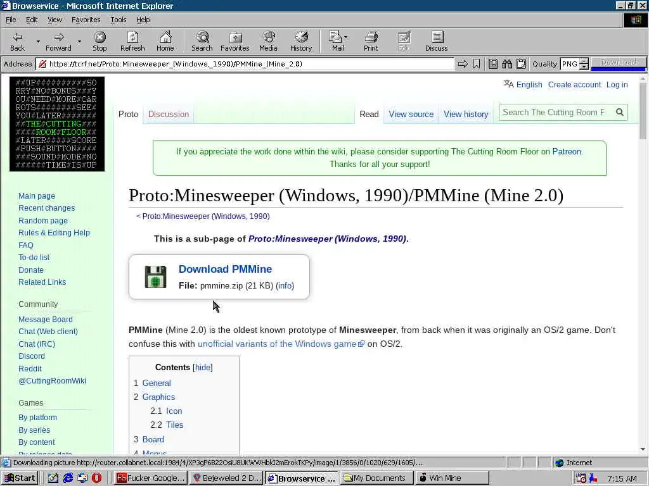Click the binoculars find icon
The height and width of the screenshot is (486, 649).
[507, 64]
